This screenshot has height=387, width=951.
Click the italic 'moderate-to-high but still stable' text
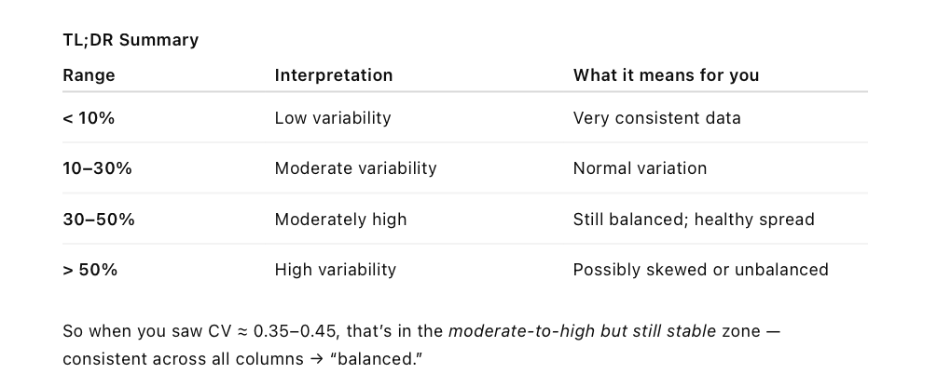coord(582,331)
